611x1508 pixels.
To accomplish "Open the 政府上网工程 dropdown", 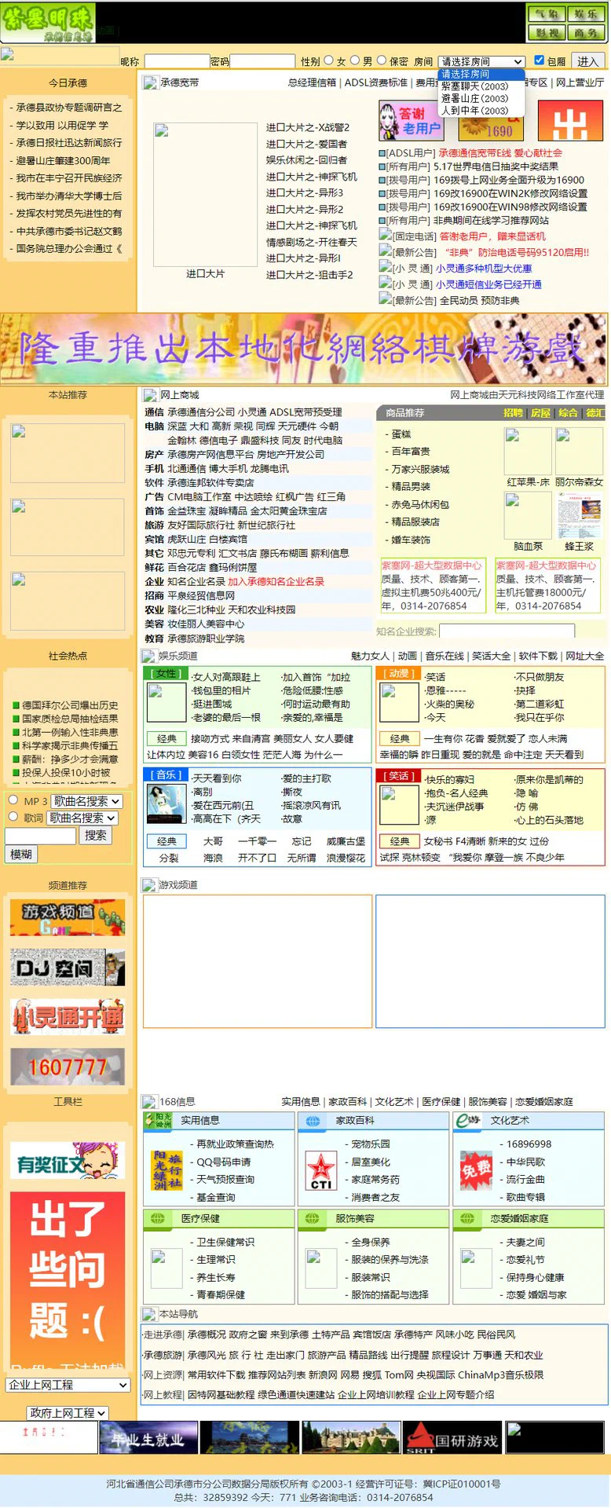I will [68, 1413].
